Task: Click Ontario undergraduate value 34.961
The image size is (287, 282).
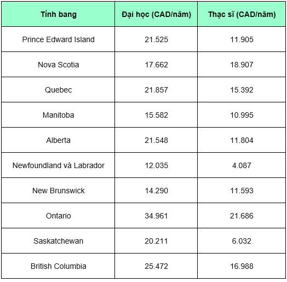Action: [156, 216]
